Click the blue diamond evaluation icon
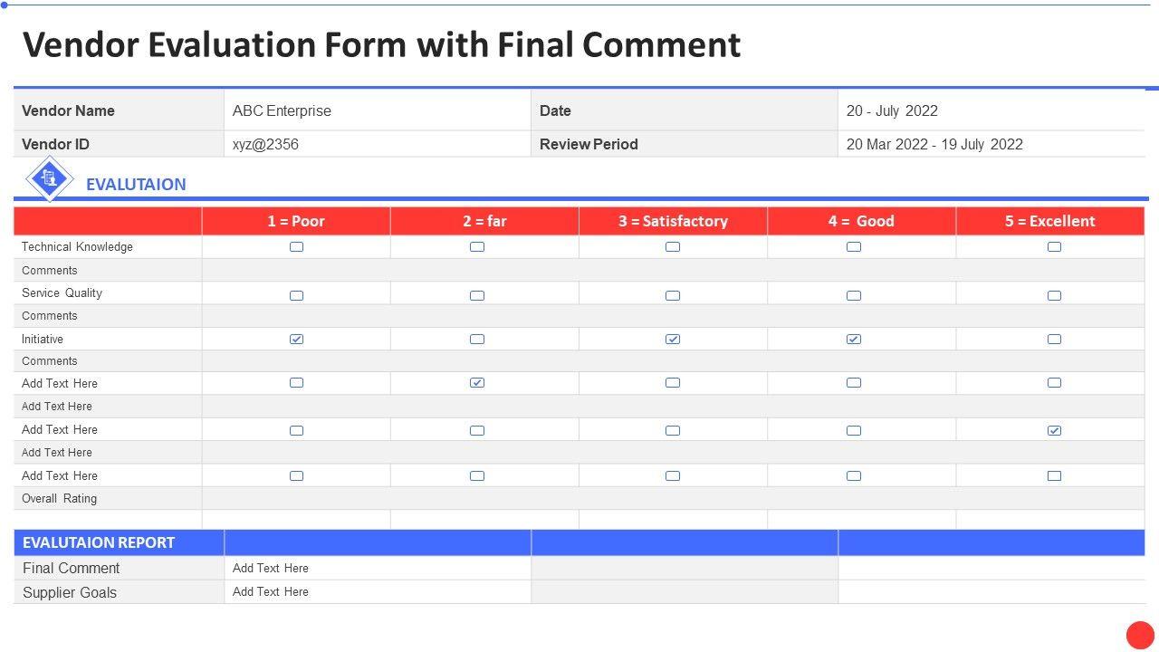The height and width of the screenshot is (652, 1159). tap(49, 178)
